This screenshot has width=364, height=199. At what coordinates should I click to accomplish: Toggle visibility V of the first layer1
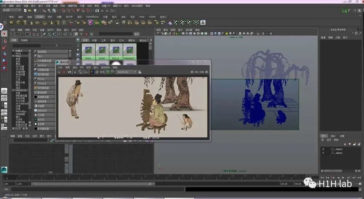pyautogui.click(x=323, y=149)
